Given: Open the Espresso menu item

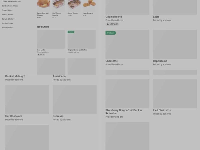Looking at the screenshot, I should 74,103.
